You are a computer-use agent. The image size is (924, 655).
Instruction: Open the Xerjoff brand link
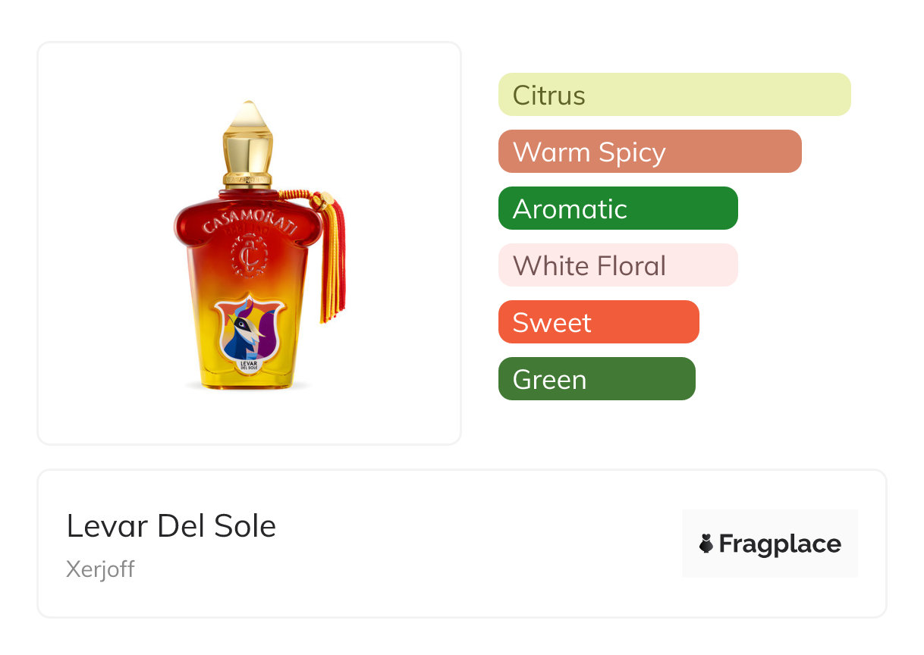100,569
